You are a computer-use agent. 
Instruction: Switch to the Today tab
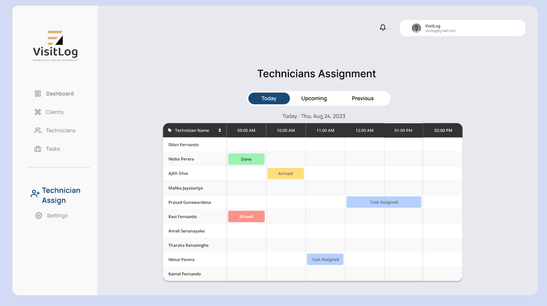coord(269,98)
